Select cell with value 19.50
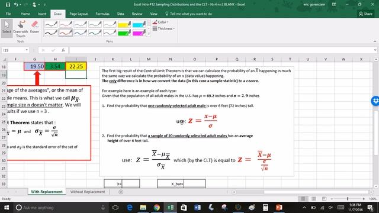Viewport: 379px width, 213px height. point(34,66)
